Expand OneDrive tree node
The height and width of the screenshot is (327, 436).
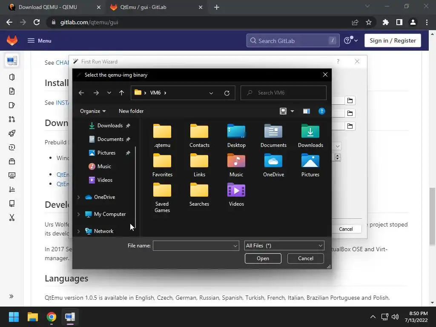(79, 197)
